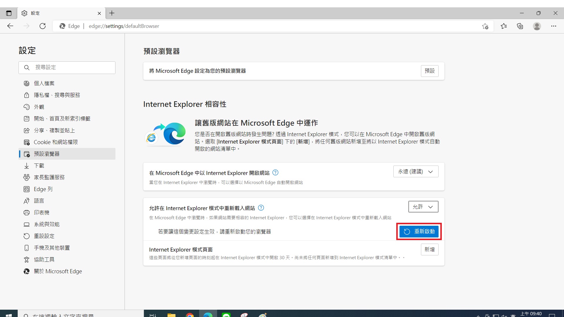The width and height of the screenshot is (564, 317).
Task: Click the Internet Explorer 相容性 heading
Action: [x=185, y=104]
